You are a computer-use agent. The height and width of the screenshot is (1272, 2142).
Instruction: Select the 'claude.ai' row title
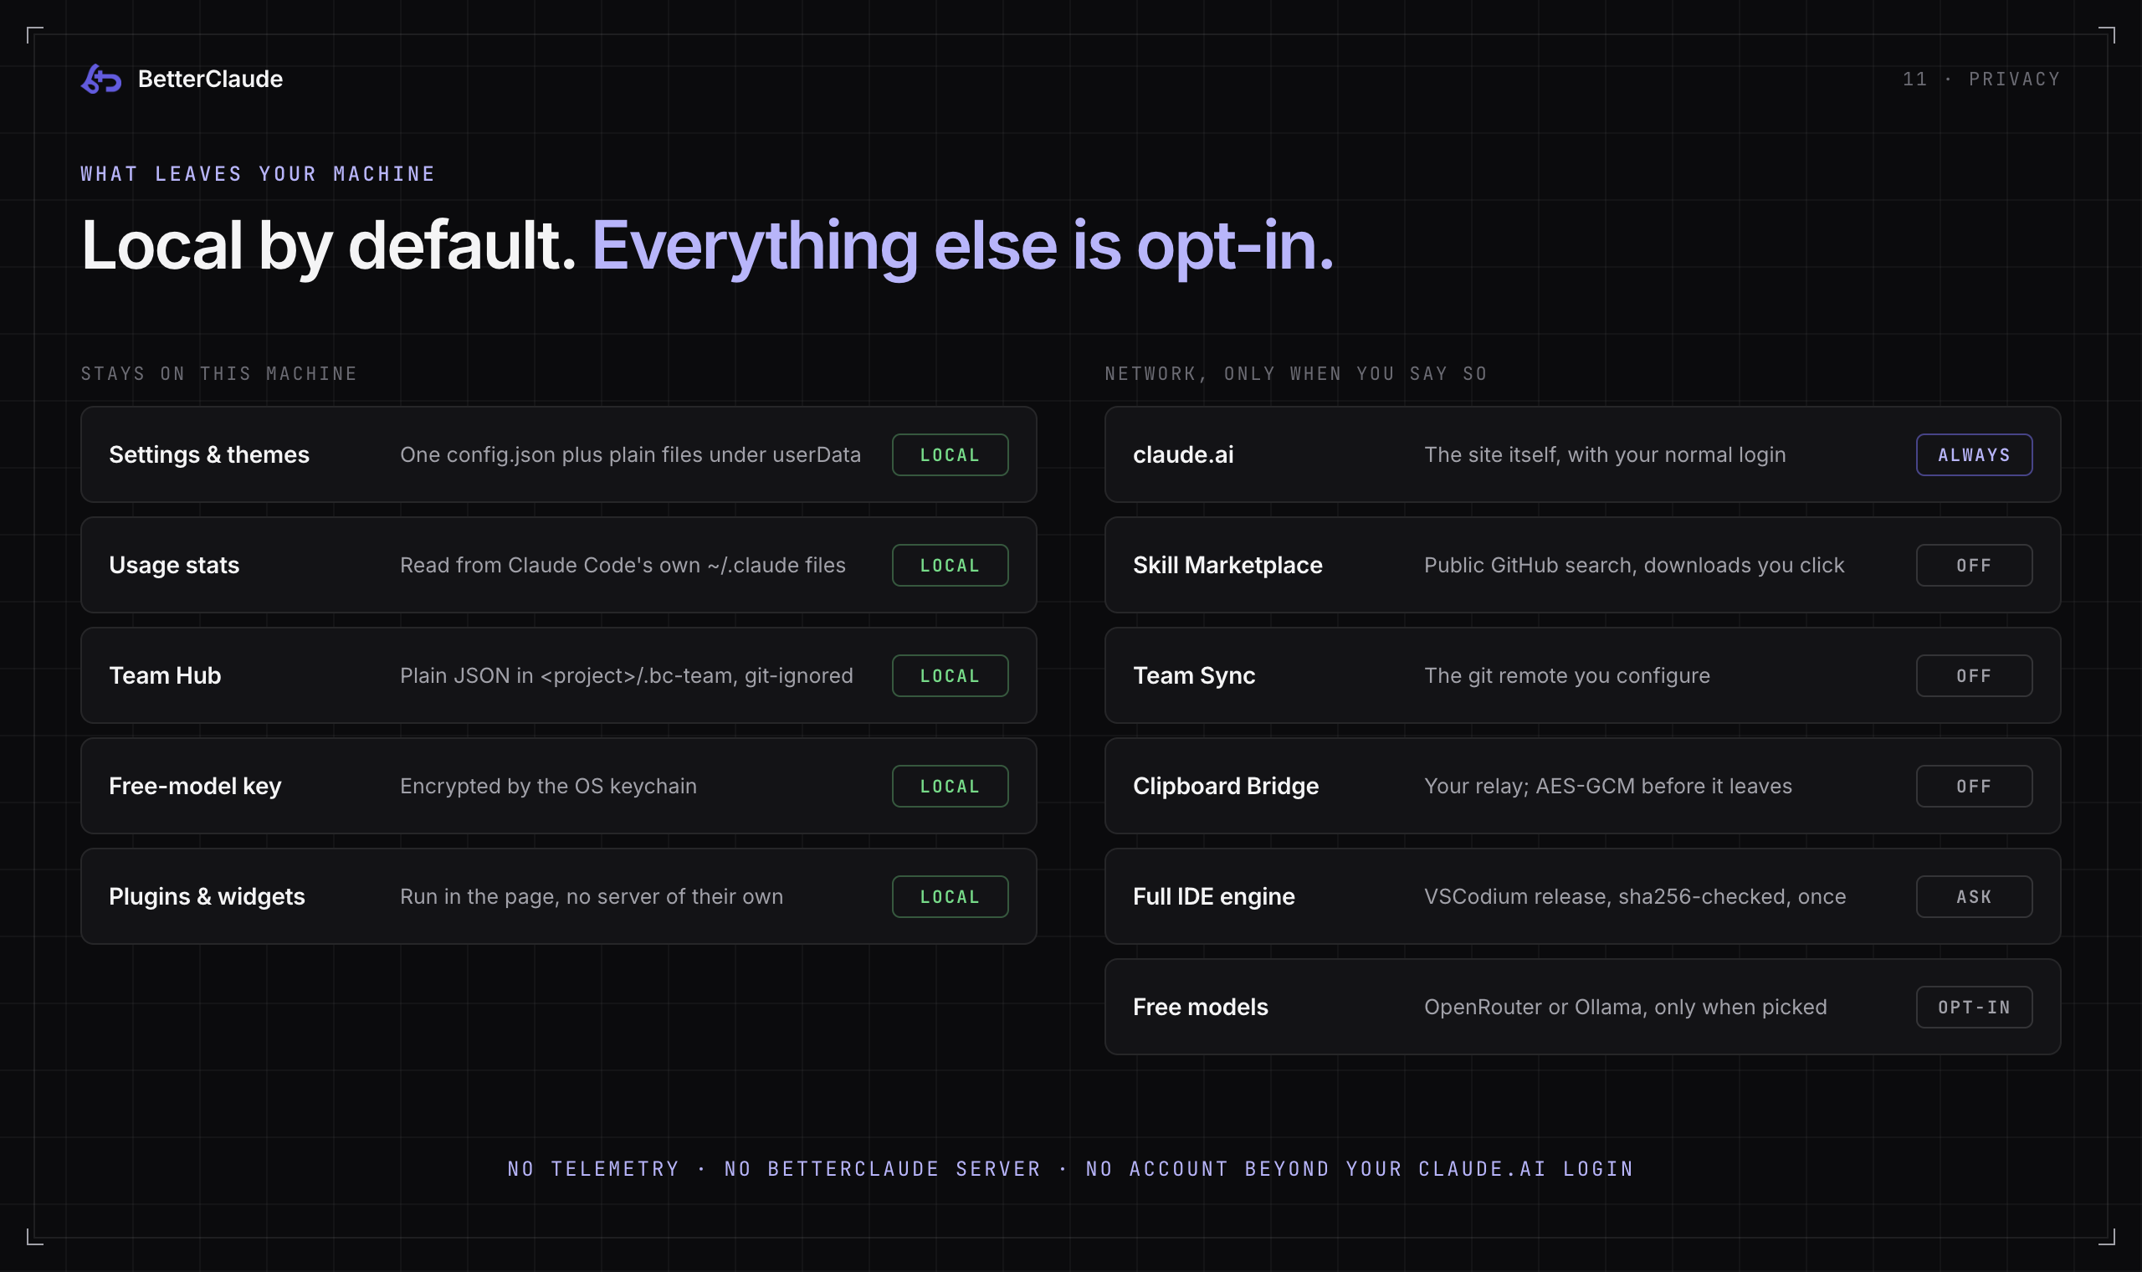pyautogui.click(x=1183, y=455)
